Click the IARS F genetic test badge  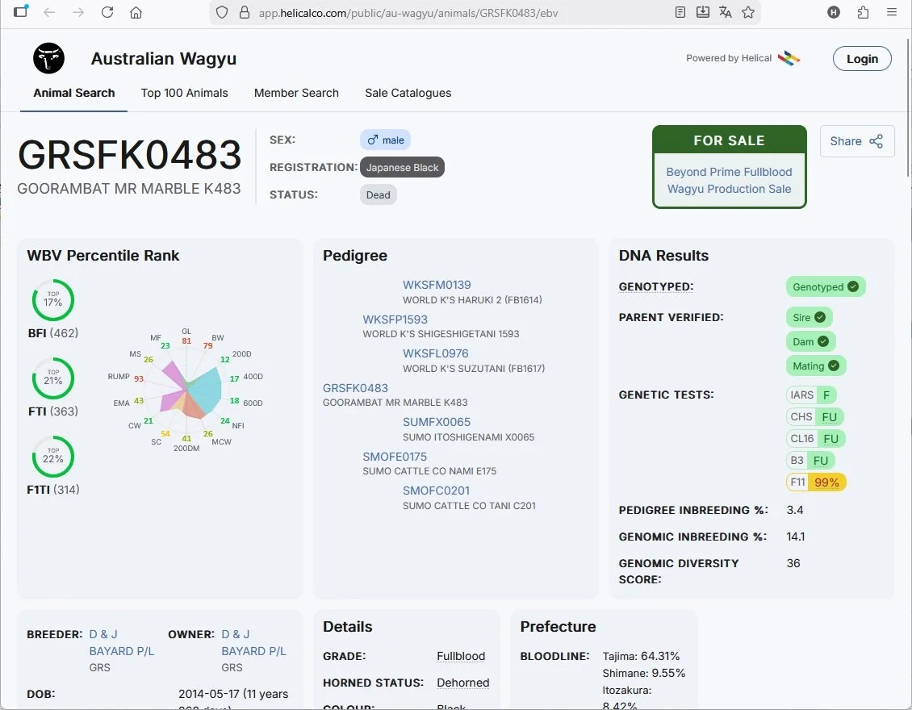pyautogui.click(x=811, y=395)
